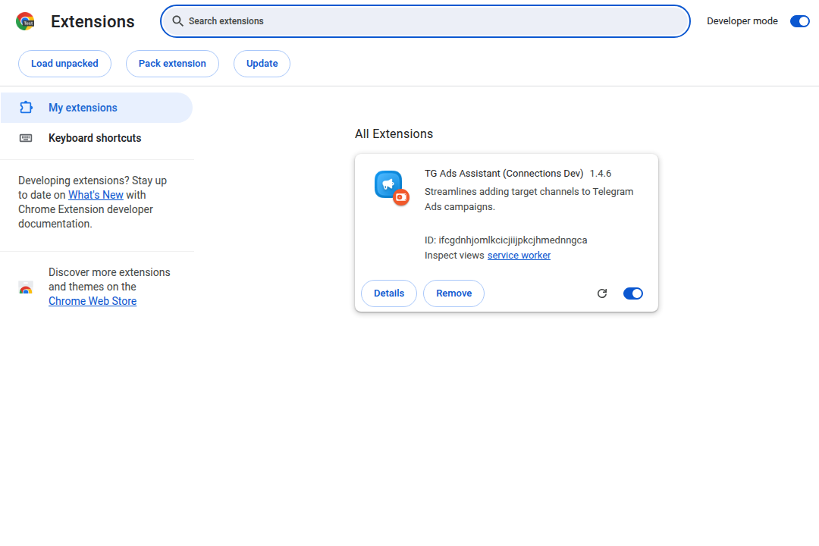
Task: Open the Chrome Web Store link
Action: click(93, 301)
